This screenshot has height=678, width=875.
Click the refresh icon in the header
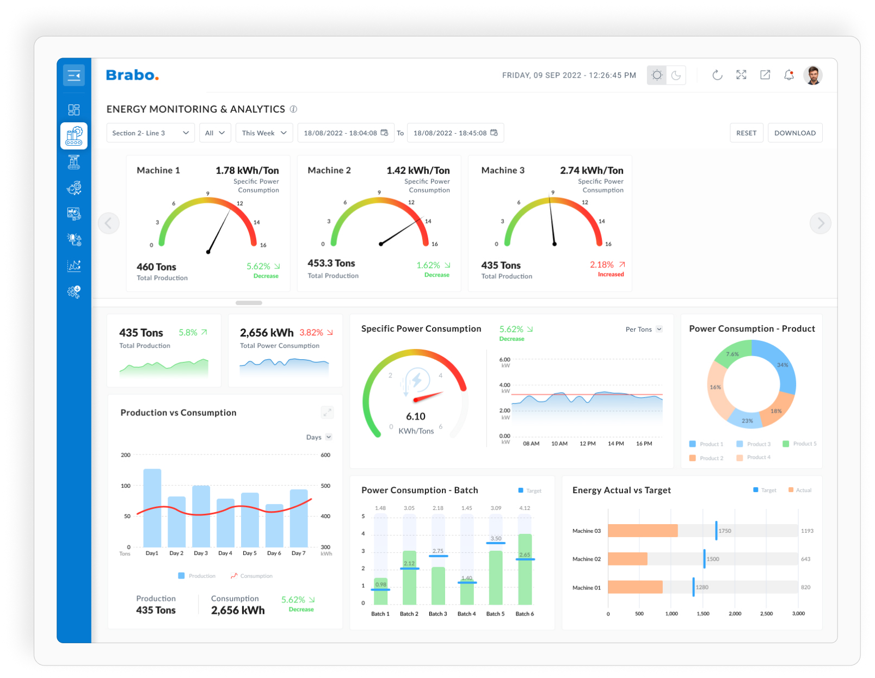(x=717, y=75)
